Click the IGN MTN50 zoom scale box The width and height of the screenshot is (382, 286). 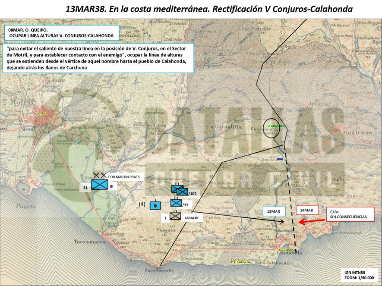[x=359, y=275]
